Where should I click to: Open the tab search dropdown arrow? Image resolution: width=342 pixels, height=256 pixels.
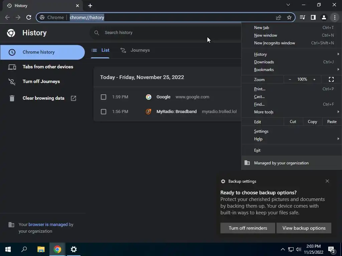288,5
